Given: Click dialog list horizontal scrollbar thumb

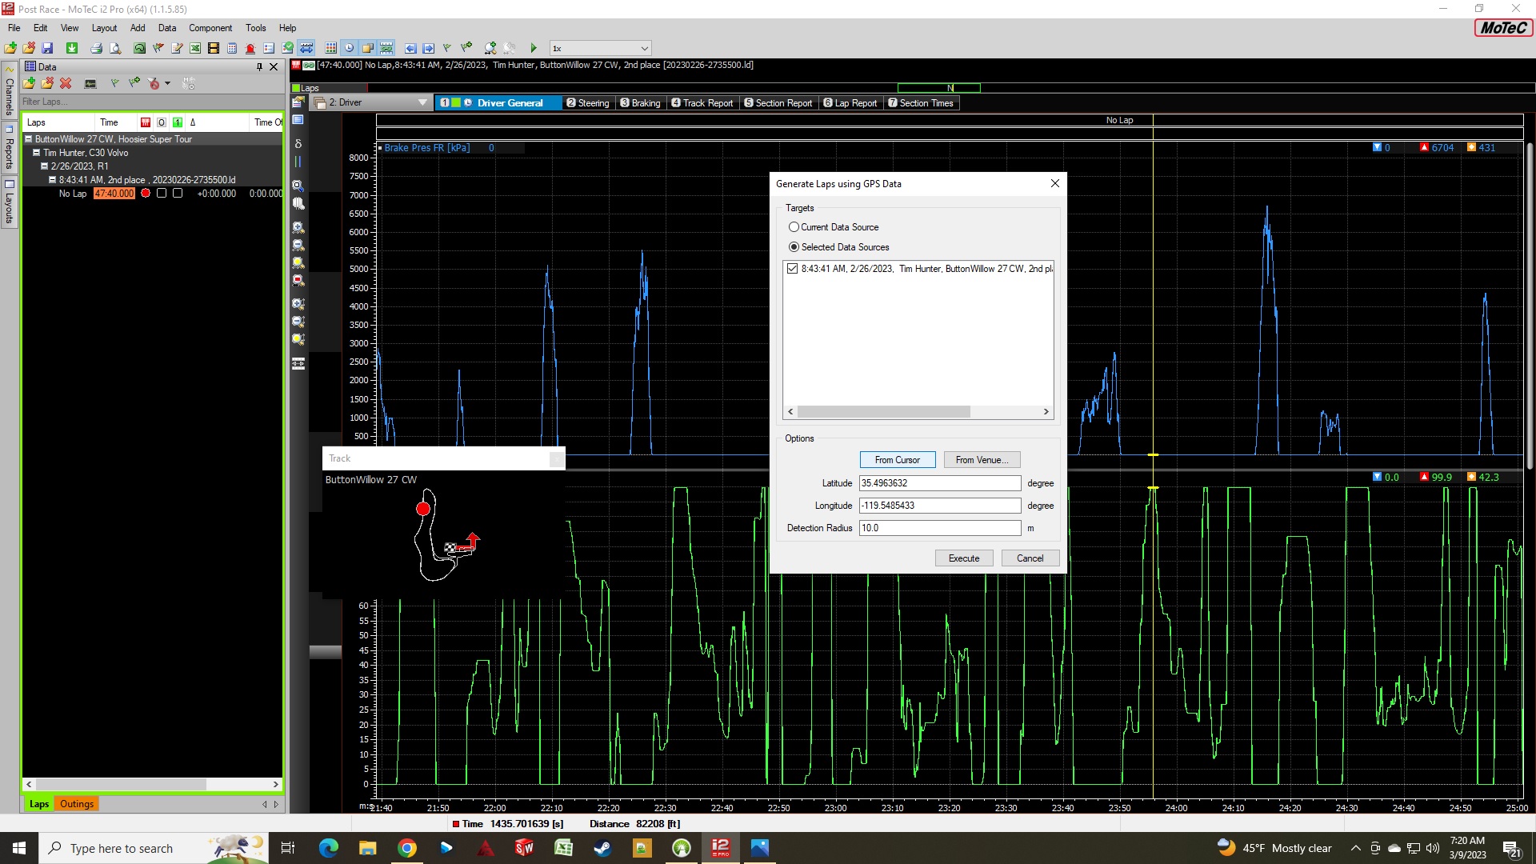Looking at the screenshot, I should click(884, 412).
